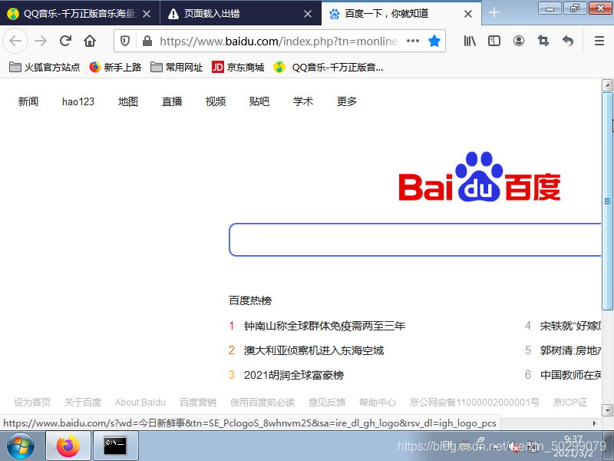Image resolution: width=614 pixels, height=461 pixels.
Task: Click the vertical scrollbar up arrow
Action: point(607,85)
